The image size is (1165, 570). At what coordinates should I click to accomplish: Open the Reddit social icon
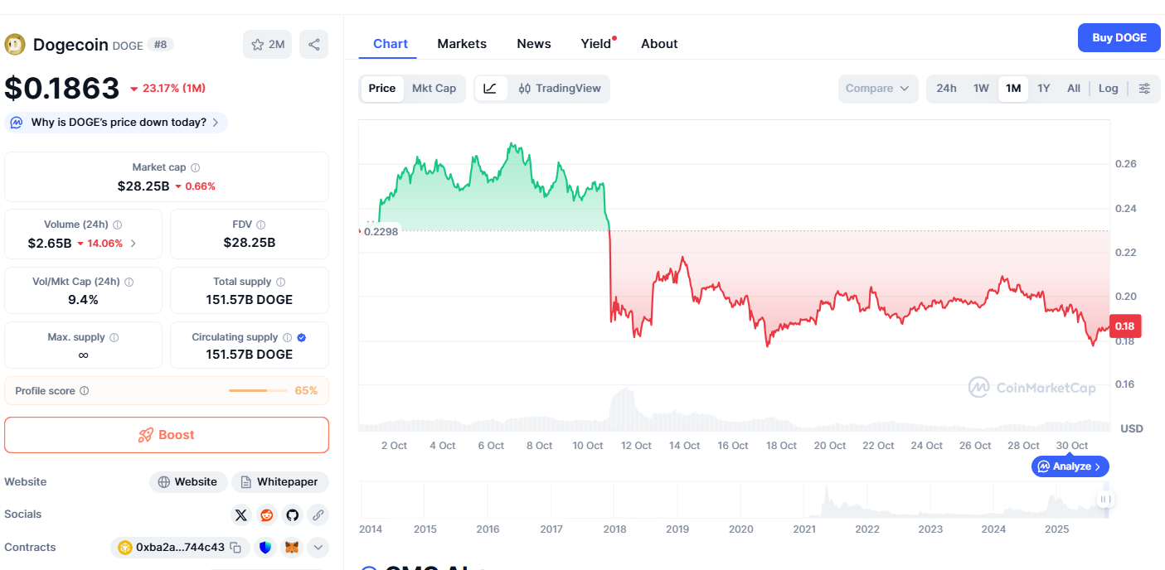pos(267,515)
